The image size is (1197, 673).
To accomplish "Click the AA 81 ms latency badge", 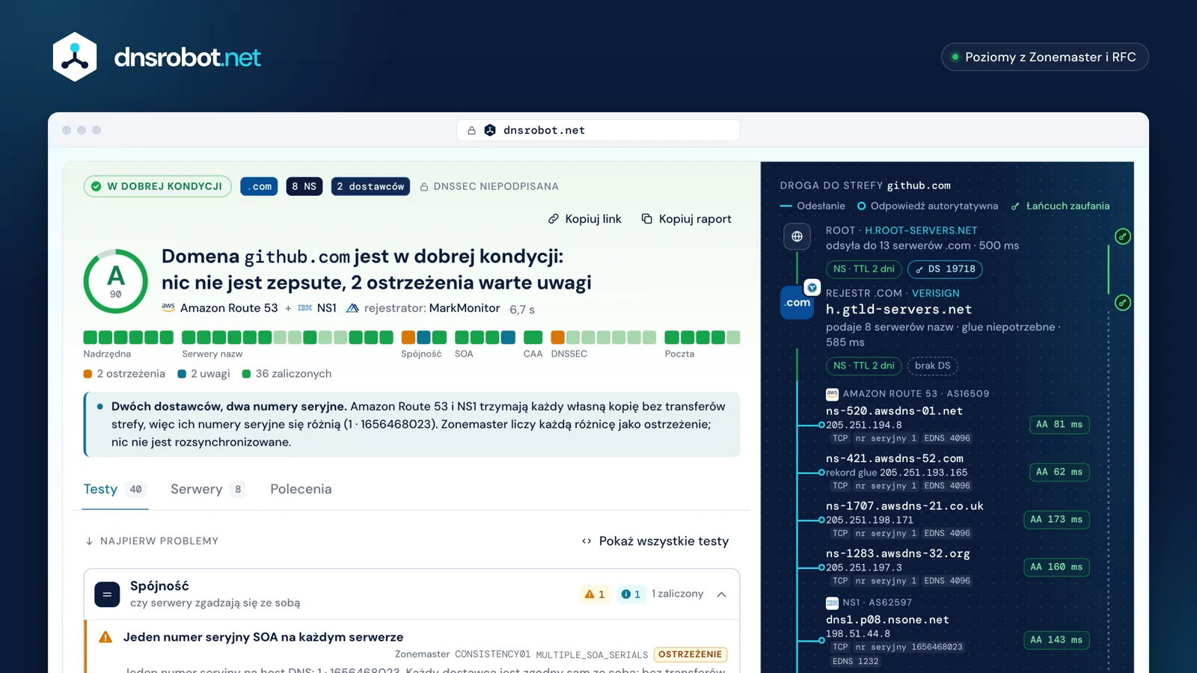I will (x=1059, y=425).
